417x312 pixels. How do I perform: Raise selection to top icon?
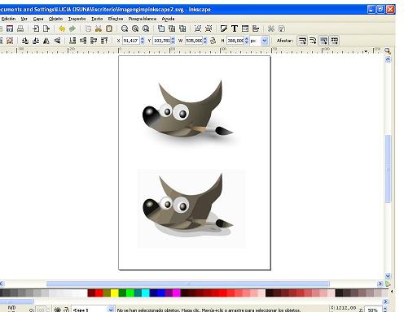pyautogui.click(x=104, y=41)
